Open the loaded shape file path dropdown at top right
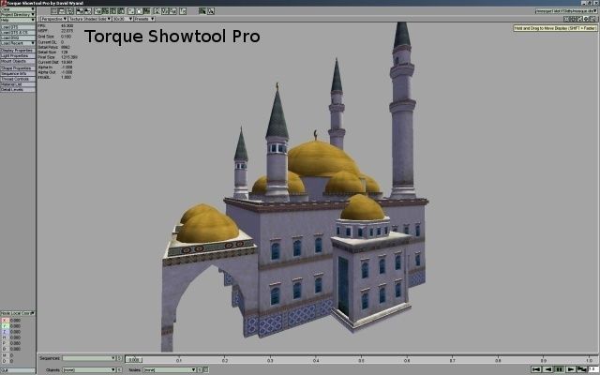Viewport: 600px width, 375px height. [x=566, y=11]
